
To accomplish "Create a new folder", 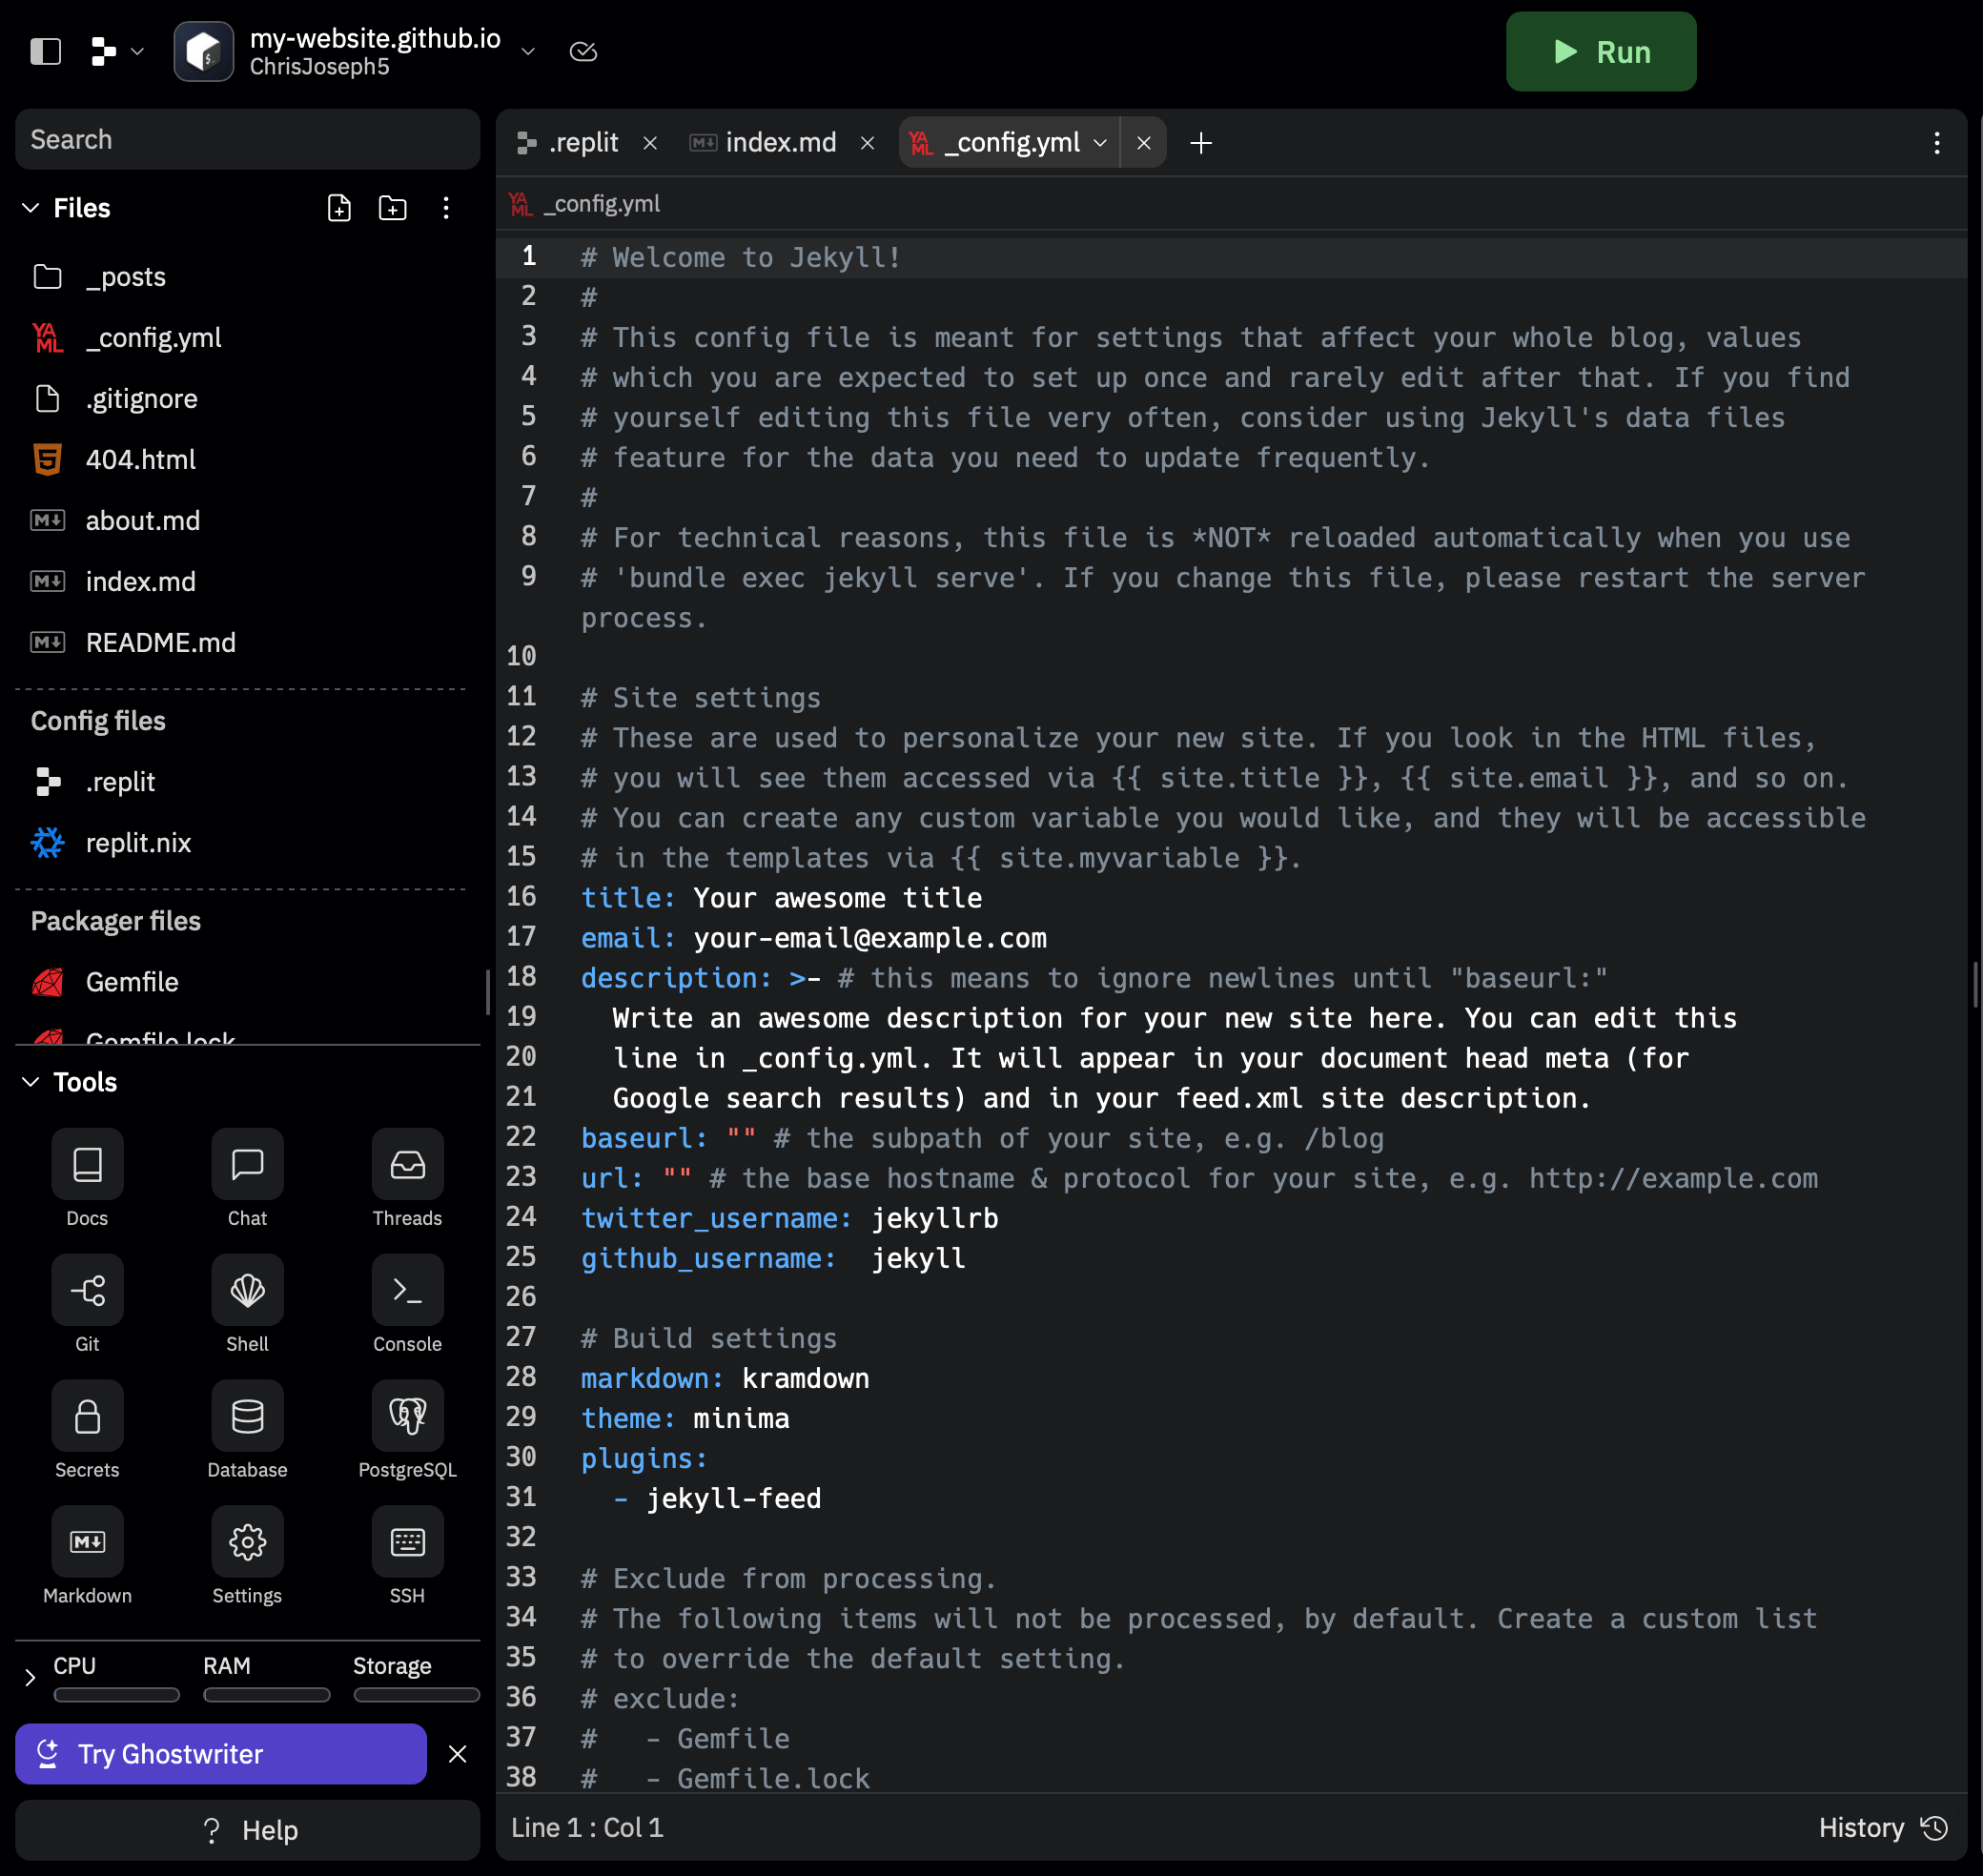I will coord(393,208).
